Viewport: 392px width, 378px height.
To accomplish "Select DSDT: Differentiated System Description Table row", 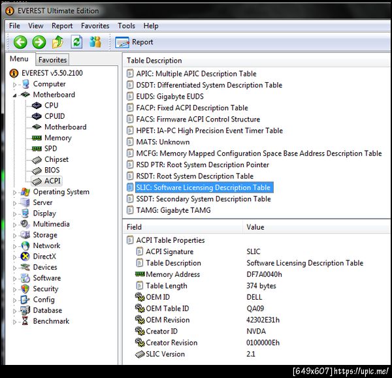I will (204, 85).
